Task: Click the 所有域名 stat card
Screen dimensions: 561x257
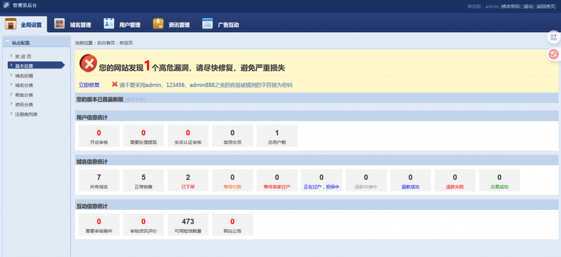Action: pos(99,180)
